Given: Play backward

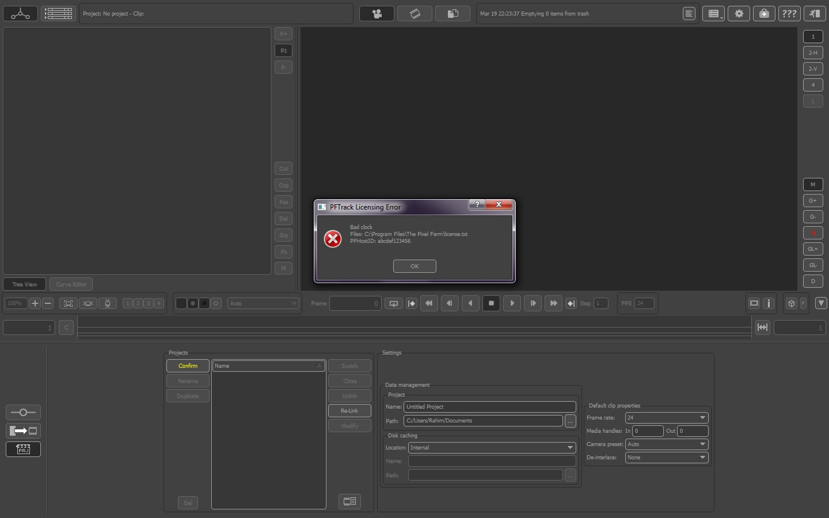Looking at the screenshot, I should coord(470,303).
